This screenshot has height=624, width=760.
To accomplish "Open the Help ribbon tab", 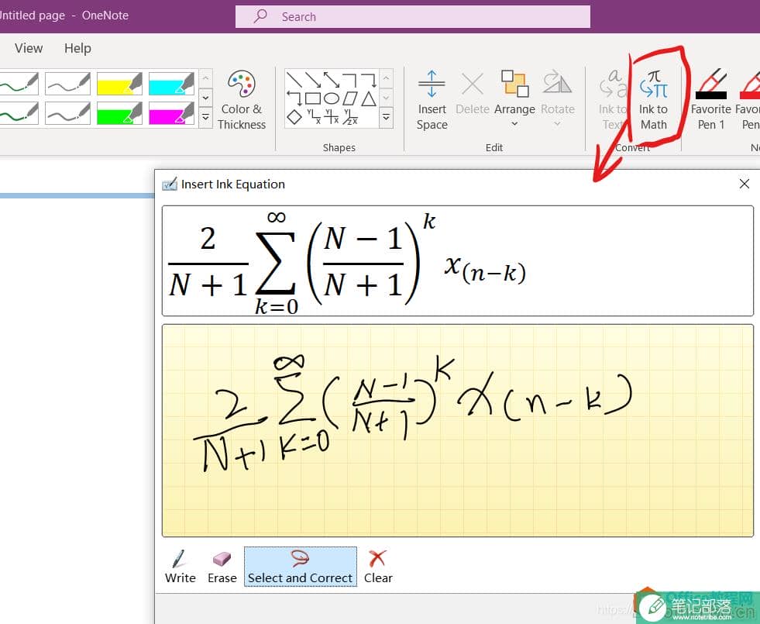I will 77,48.
